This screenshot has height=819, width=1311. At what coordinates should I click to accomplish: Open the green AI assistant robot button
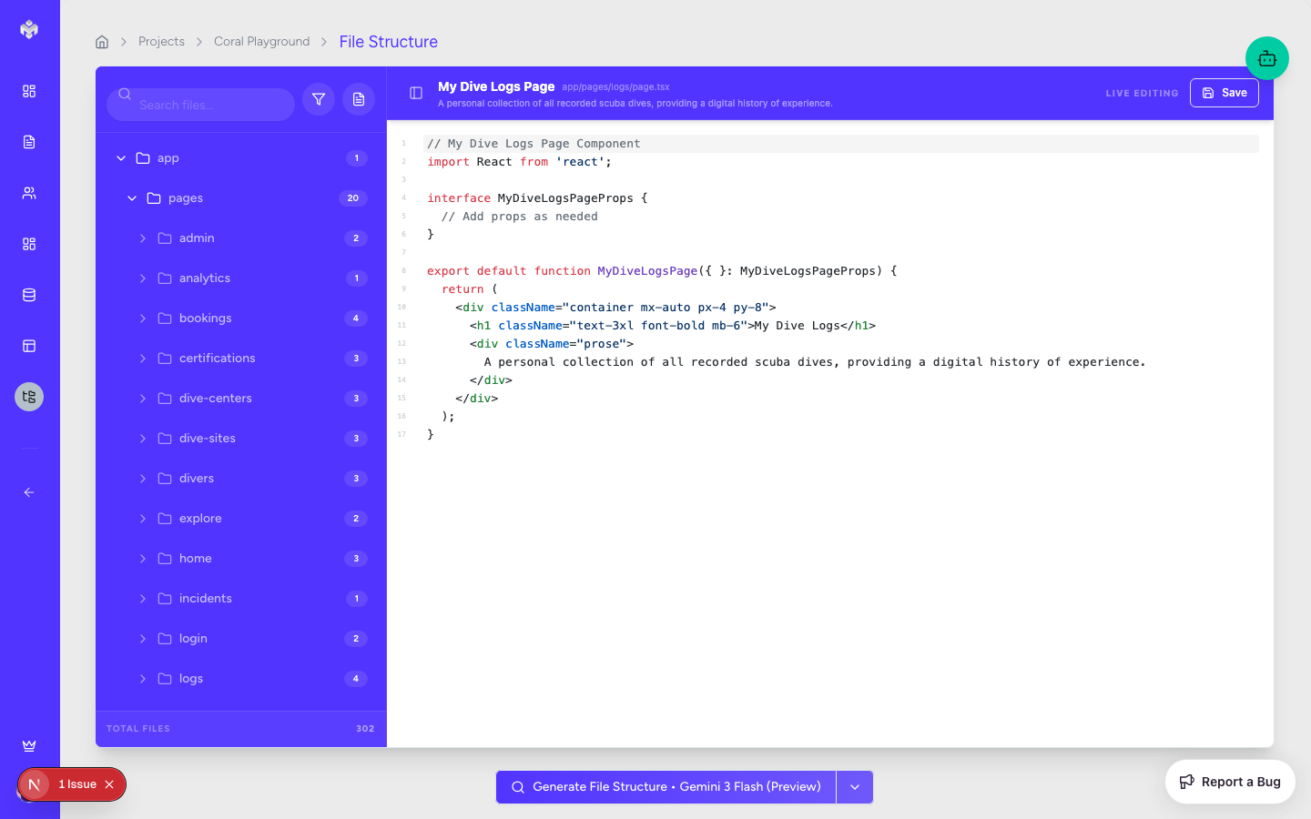tap(1266, 59)
